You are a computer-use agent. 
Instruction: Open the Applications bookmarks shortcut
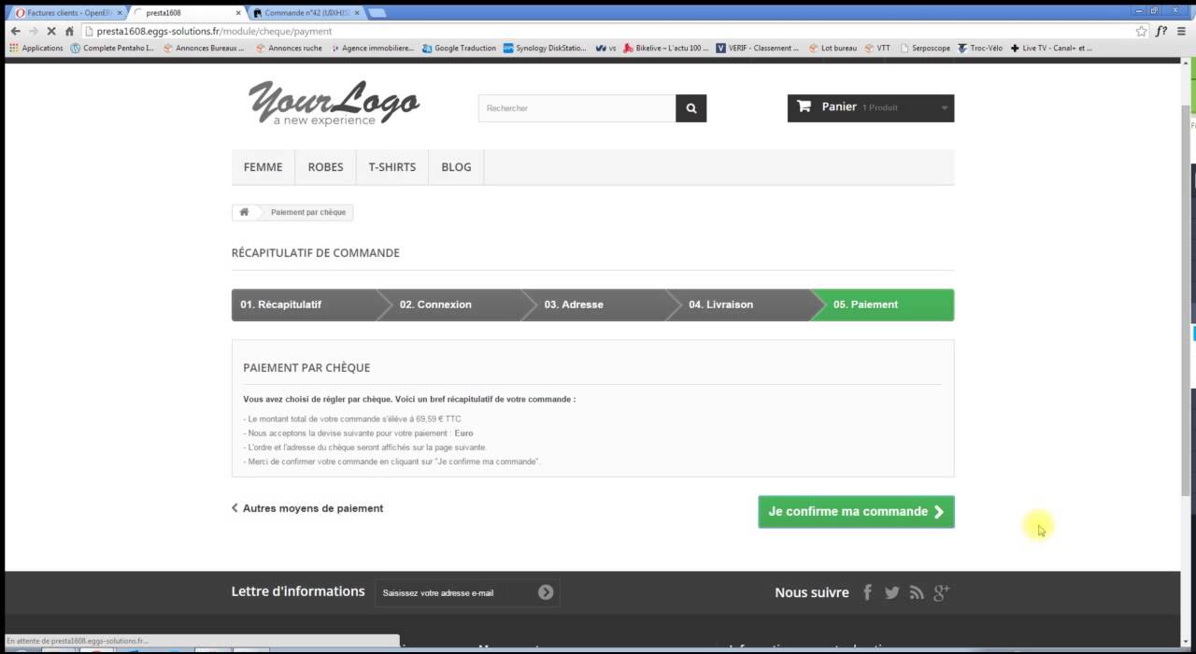(x=36, y=48)
